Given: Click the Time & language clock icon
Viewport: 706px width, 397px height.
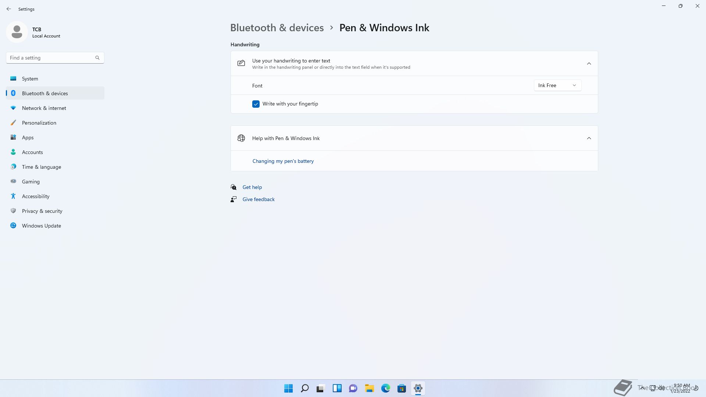Looking at the screenshot, I should click(x=13, y=167).
